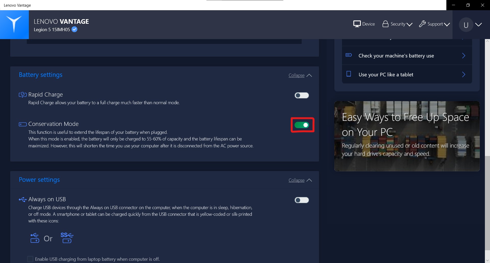Image resolution: width=490 pixels, height=263 pixels.
Task: Click the Always on USB icon
Action: [23, 199]
